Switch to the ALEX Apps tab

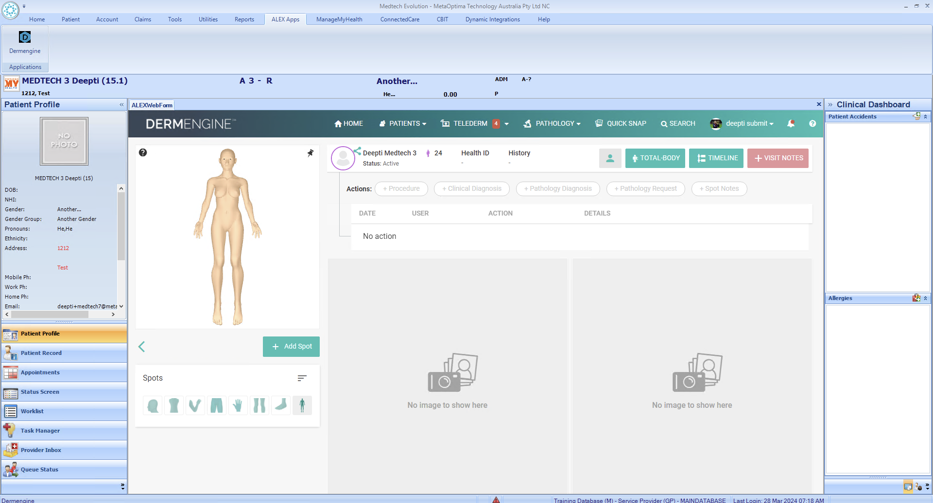point(285,19)
